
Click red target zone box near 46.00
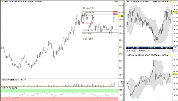point(115,13)
